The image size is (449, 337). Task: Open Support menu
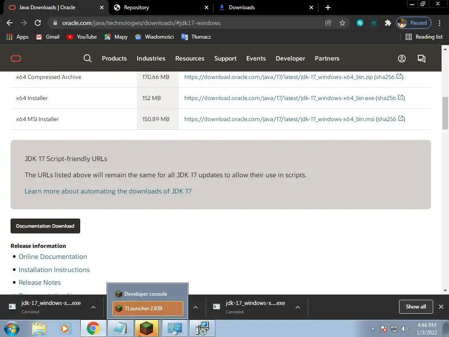click(x=225, y=58)
